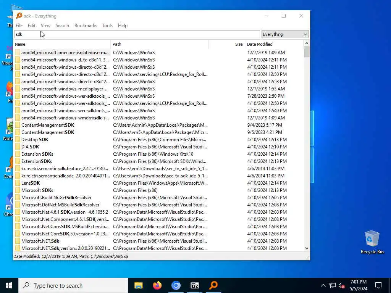This screenshot has height=293, width=391.
Task: Click the Everything app icon in title bar
Action: coord(19,16)
